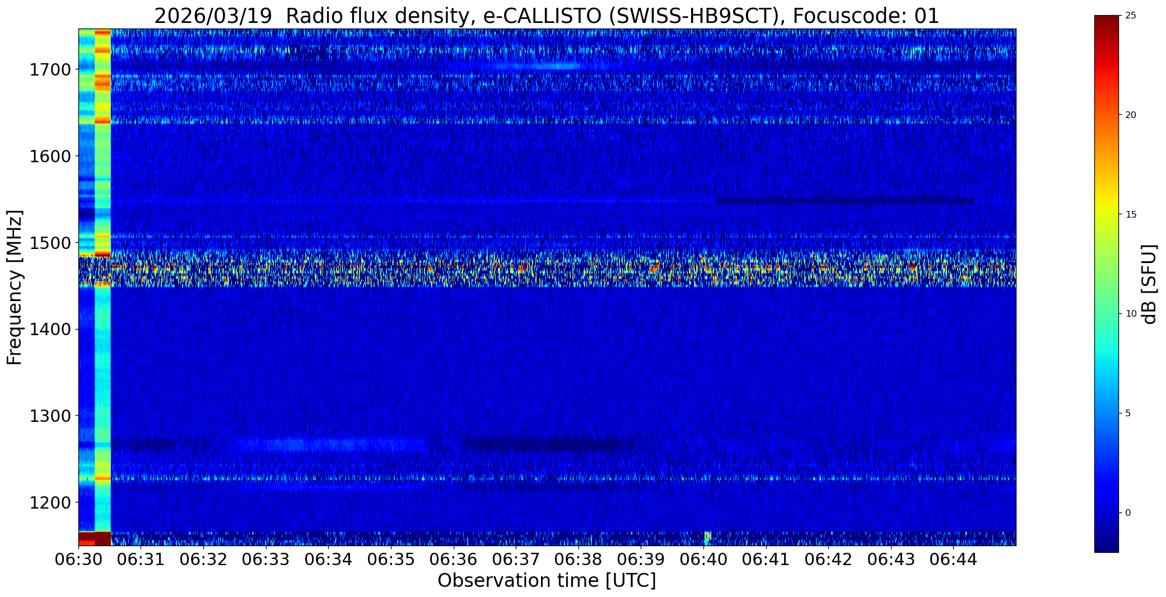
Task: Select the 'Frequency [MHz]' y-axis label
Action: coord(15,288)
